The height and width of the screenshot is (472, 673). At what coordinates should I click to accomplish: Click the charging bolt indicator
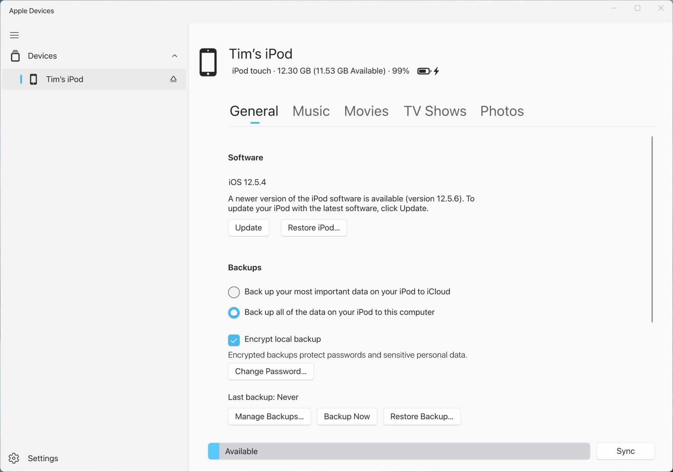[436, 71]
